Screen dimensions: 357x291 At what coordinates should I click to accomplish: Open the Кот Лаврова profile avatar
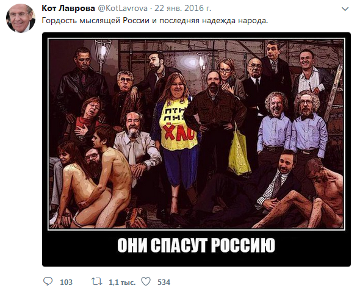pos(21,18)
